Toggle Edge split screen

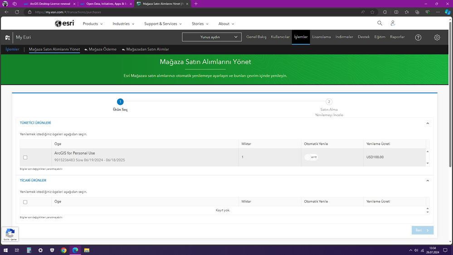click(x=396, y=12)
